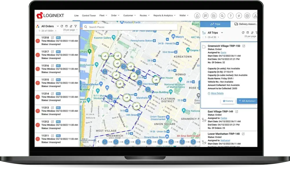Go to the Control Tower menu item
290x169 pixels.
coord(89,16)
